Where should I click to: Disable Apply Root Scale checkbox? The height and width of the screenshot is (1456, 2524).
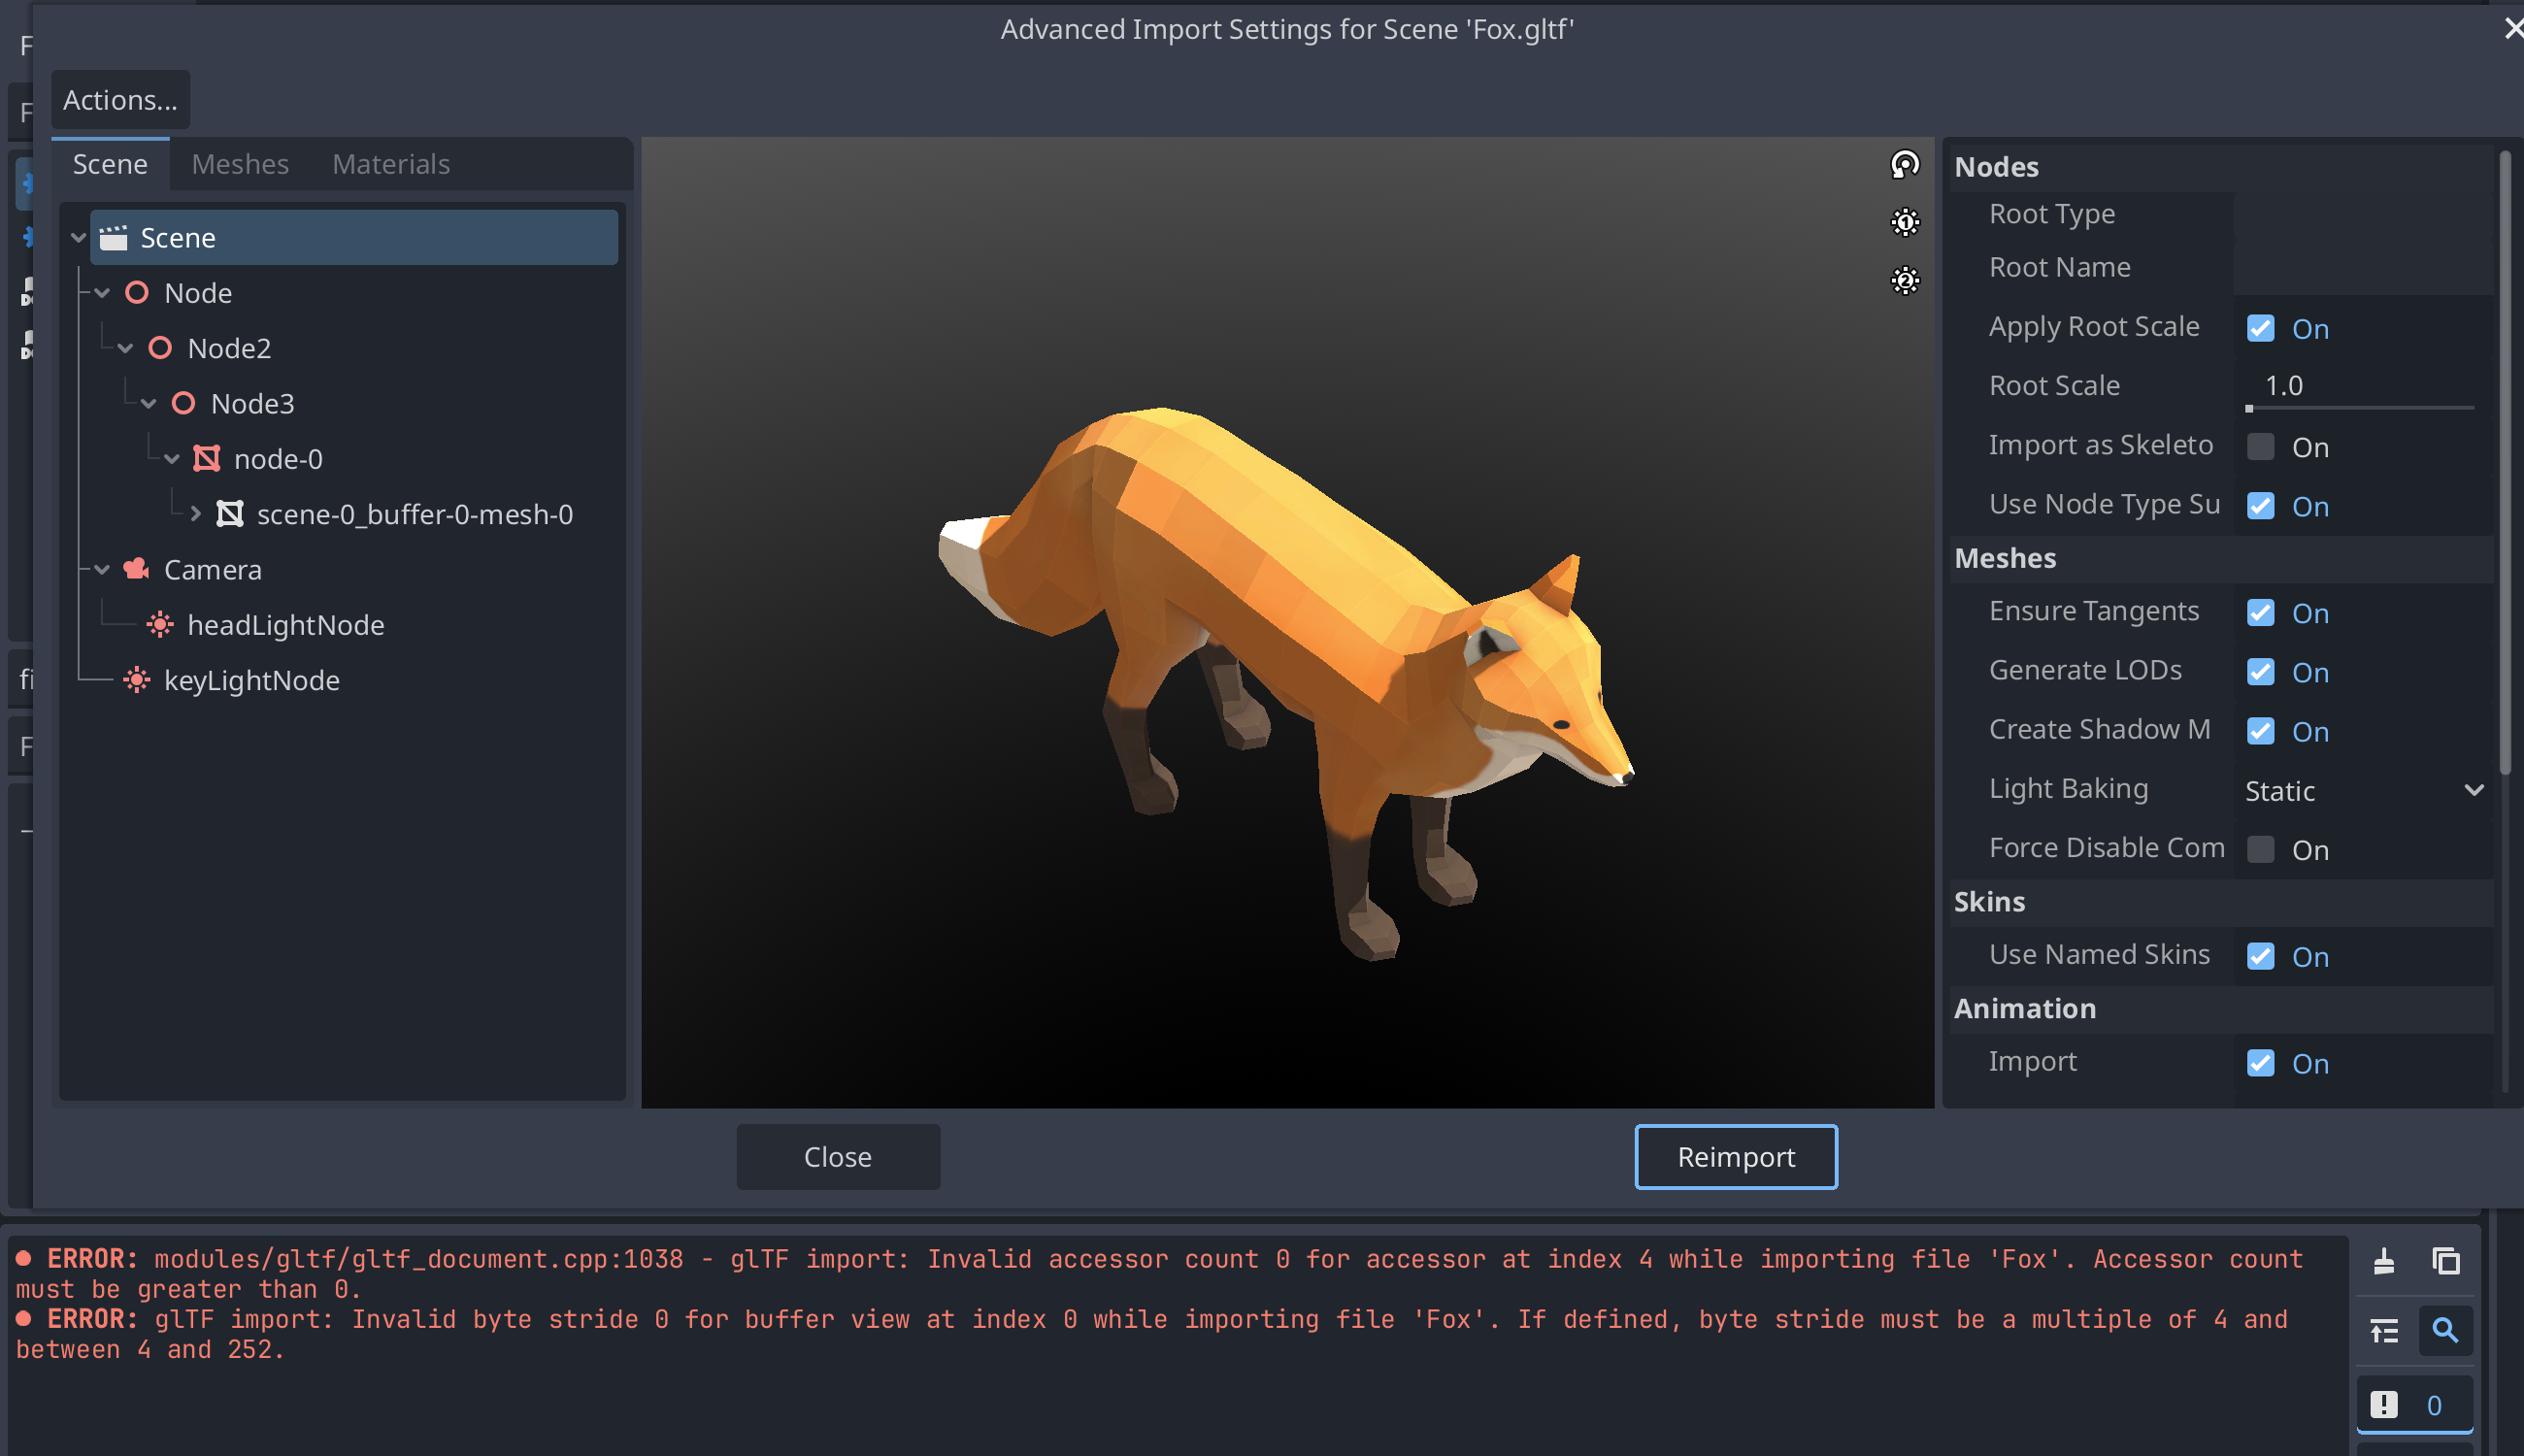pos(2261,329)
